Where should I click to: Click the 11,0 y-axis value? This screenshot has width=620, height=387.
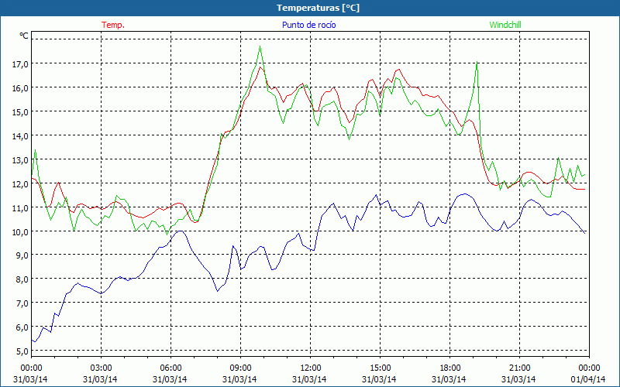coord(20,207)
